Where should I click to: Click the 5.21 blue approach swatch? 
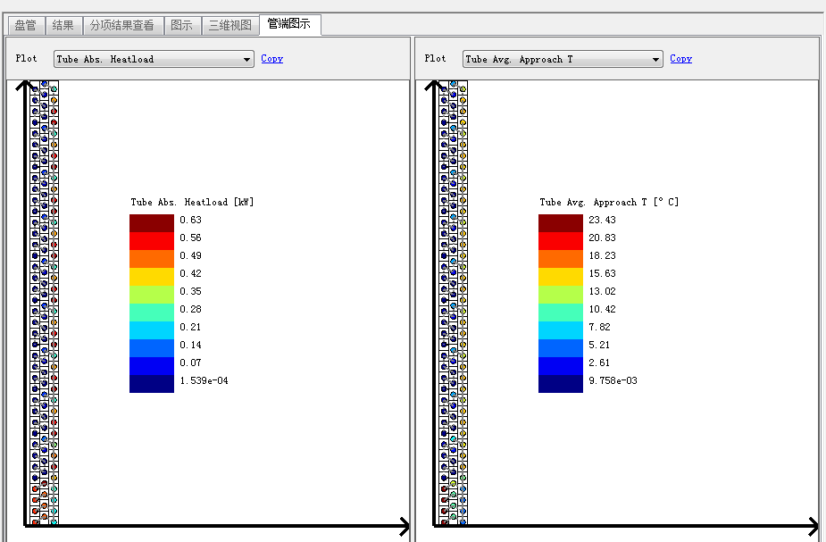click(561, 349)
